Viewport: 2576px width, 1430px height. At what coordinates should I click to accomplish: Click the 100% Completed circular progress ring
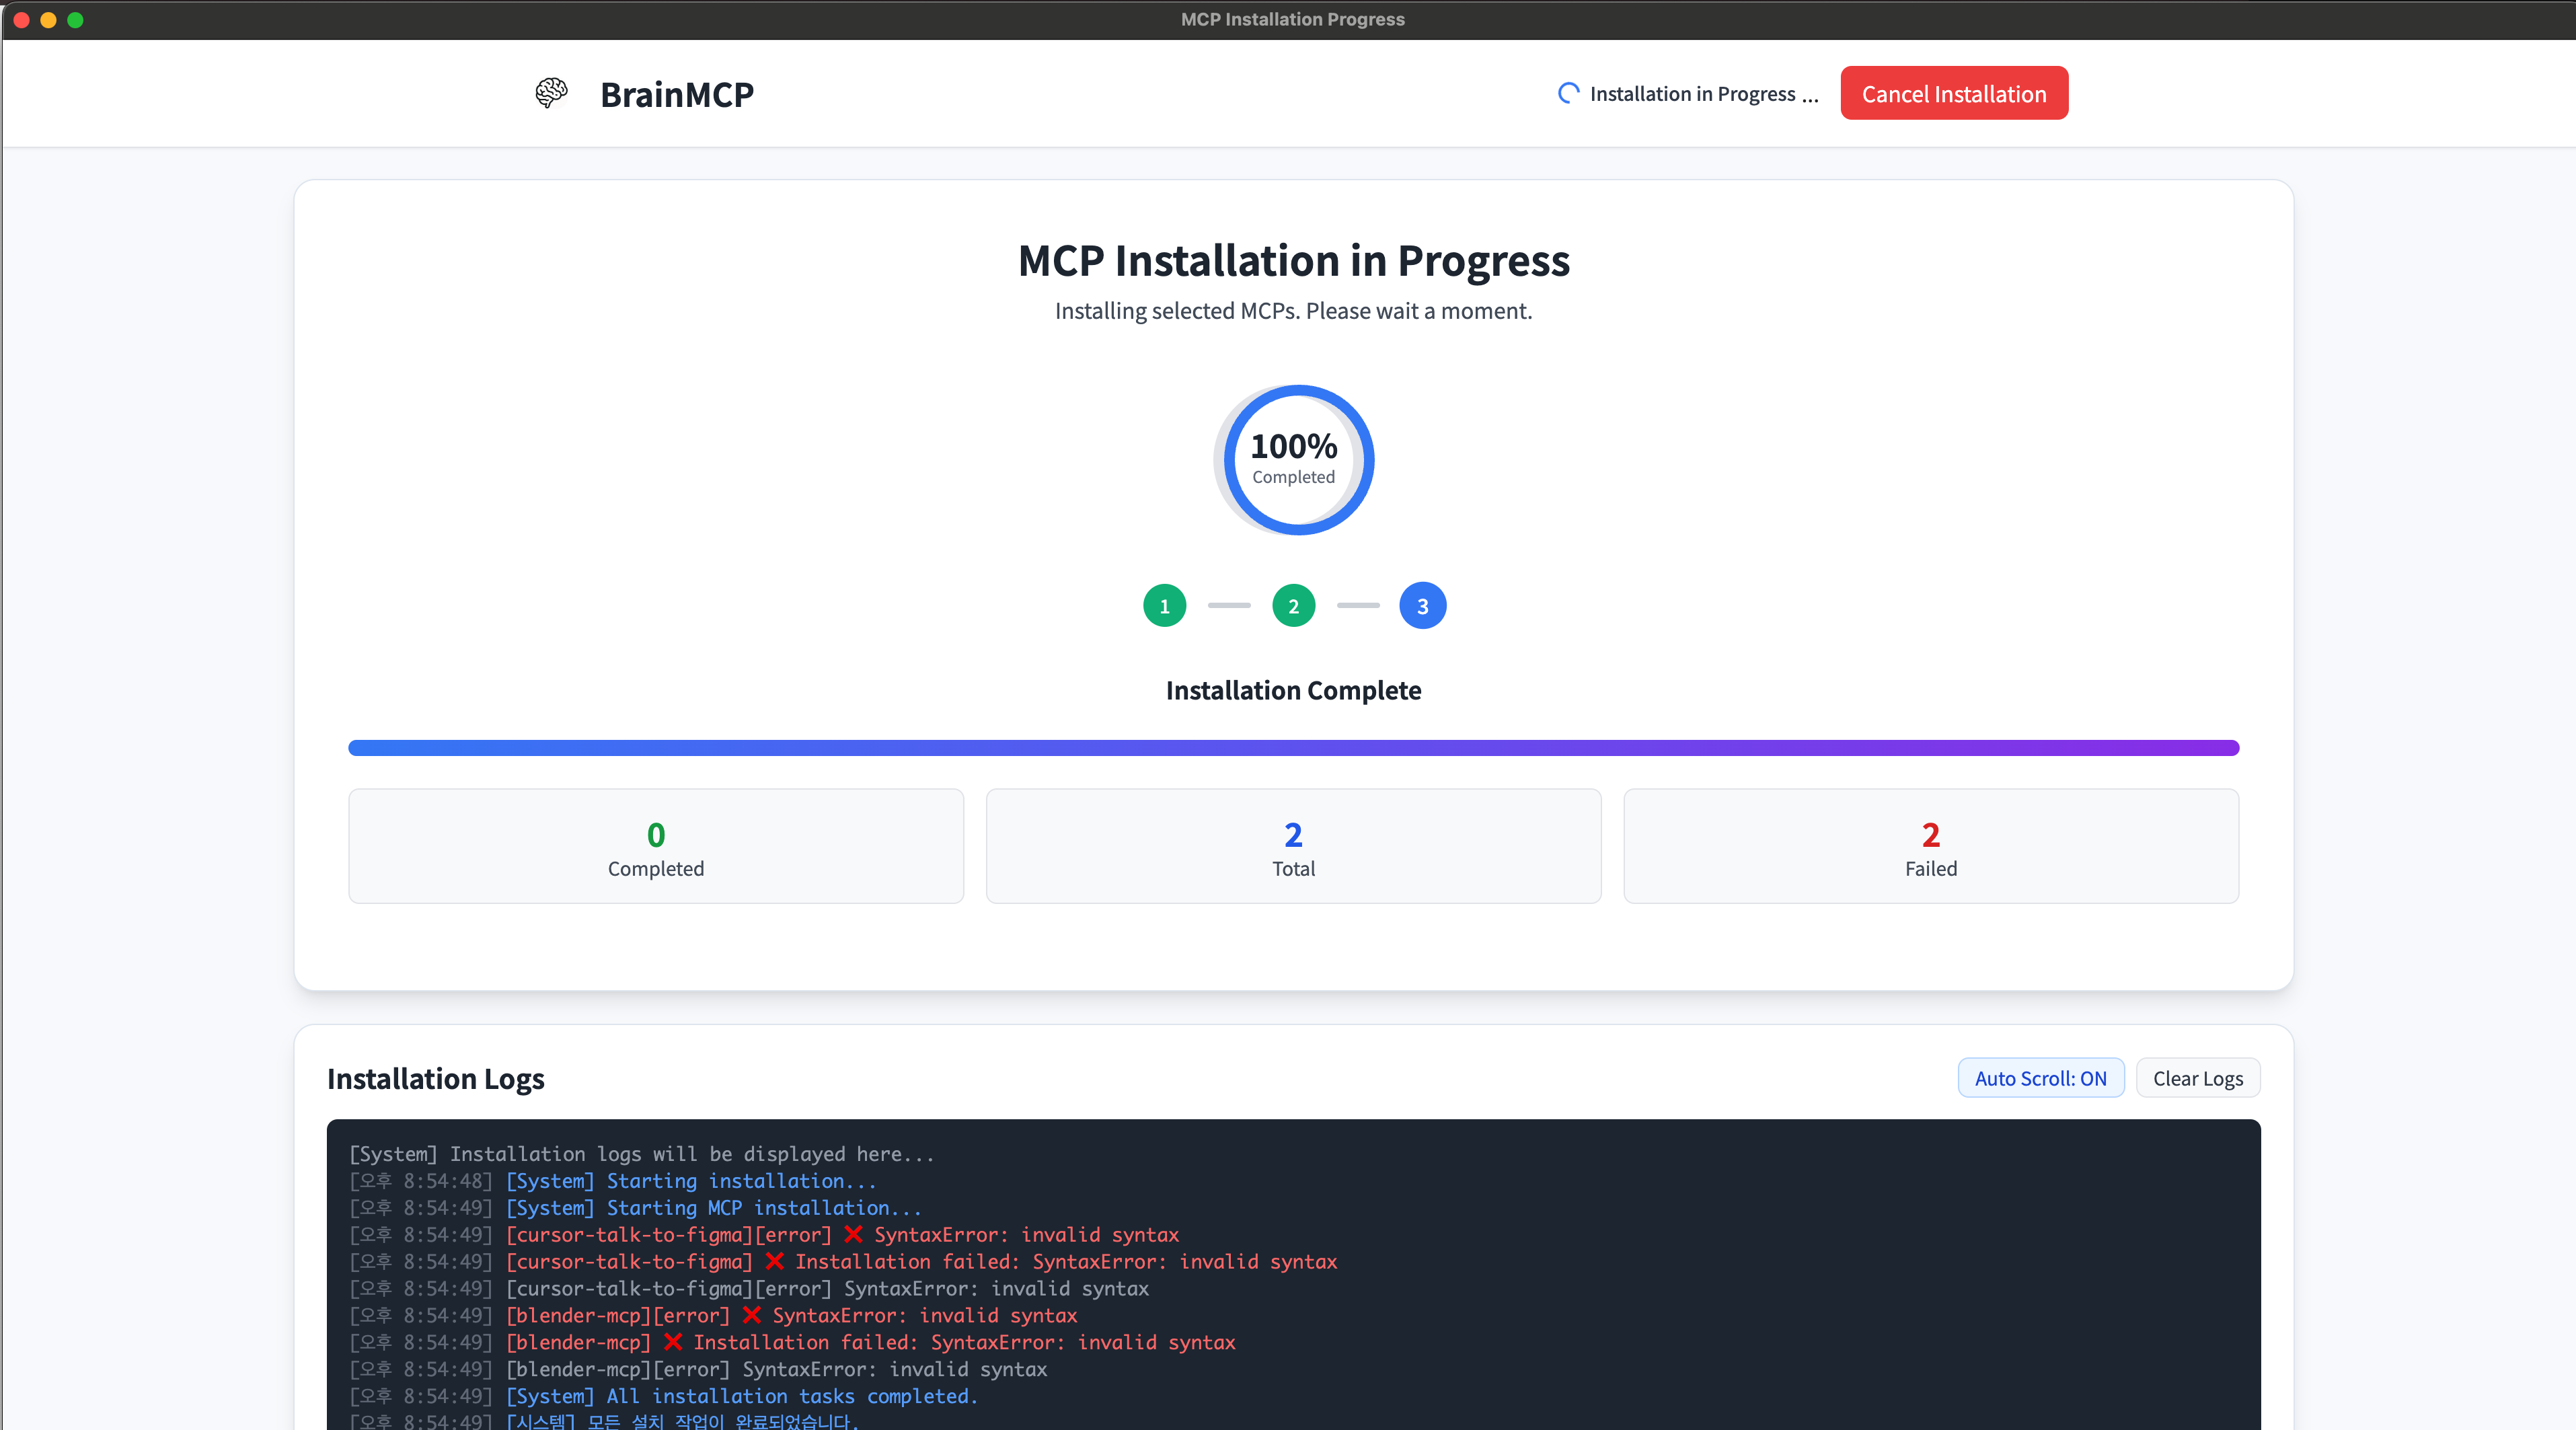coord(1293,460)
